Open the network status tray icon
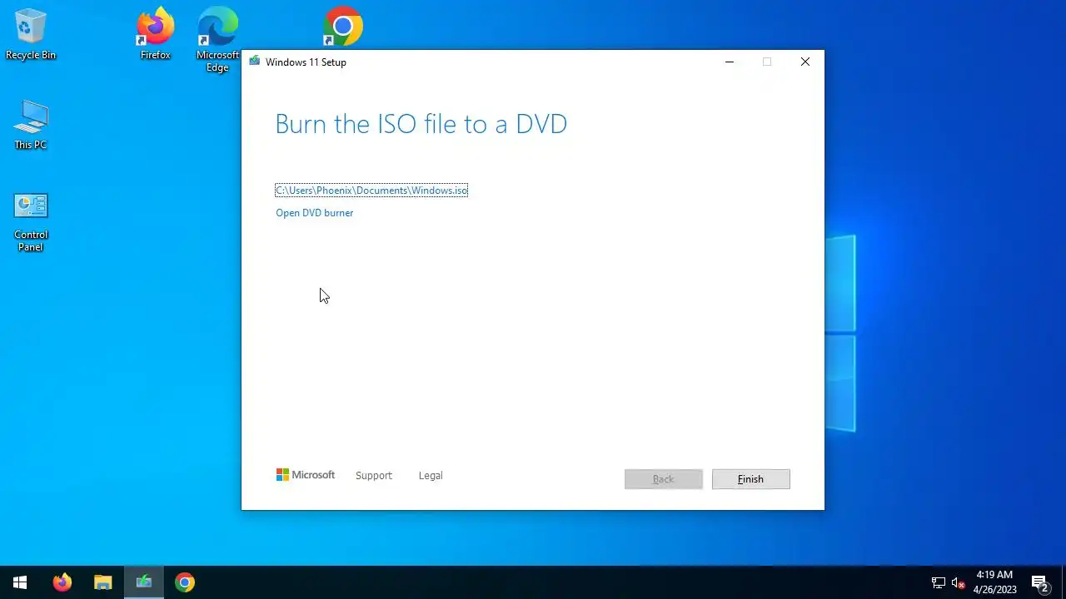The width and height of the screenshot is (1066, 599). tap(938, 582)
